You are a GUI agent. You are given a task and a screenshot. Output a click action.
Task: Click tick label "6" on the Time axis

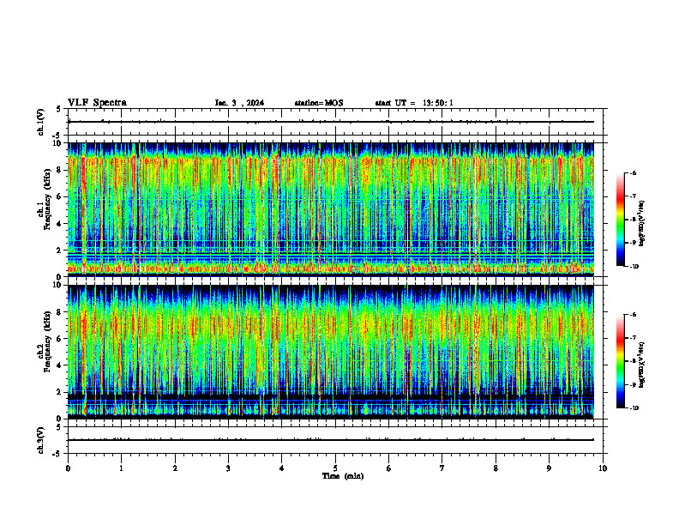click(388, 468)
